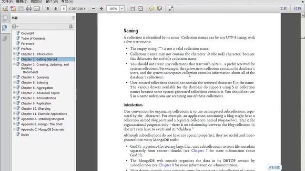Select the Foreword bookmark
The width and height of the screenshot is (305, 171).
(x=28, y=44)
